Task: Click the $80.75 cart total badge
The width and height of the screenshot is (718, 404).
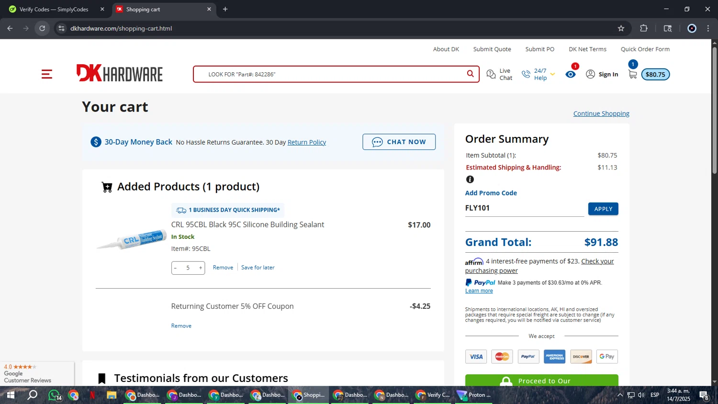Action: [655, 74]
